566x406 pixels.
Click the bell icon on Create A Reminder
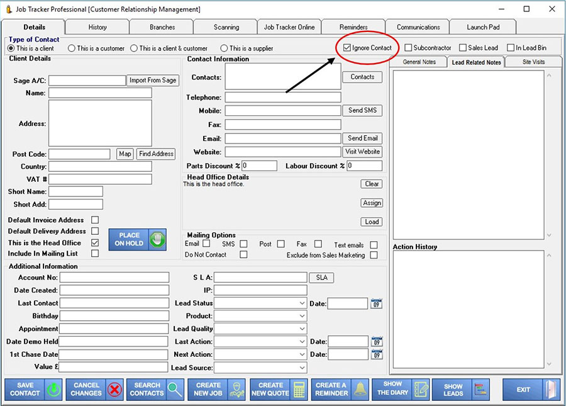[x=360, y=389]
